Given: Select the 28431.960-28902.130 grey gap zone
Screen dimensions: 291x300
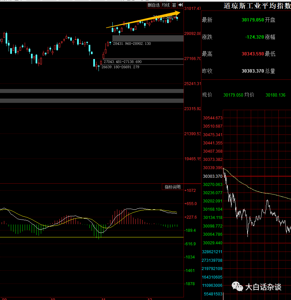Looking at the screenshot, I should (x=148, y=38).
